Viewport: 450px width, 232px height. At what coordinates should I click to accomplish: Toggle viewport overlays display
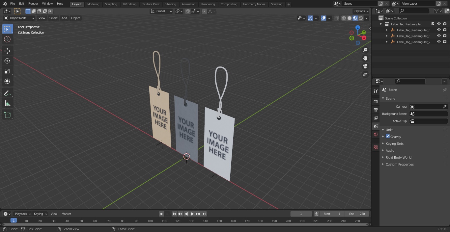tap(323, 18)
